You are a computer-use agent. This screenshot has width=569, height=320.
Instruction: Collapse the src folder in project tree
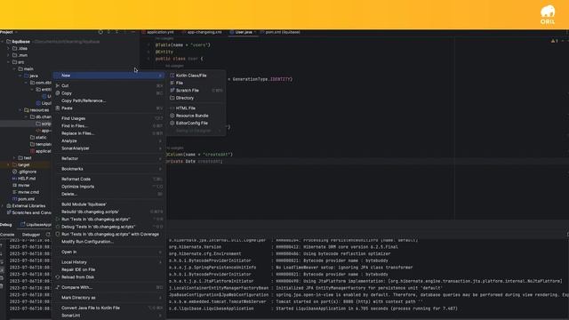click(x=8, y=62)
